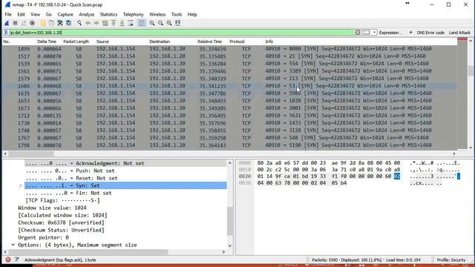Go to a specified packet icon
Viewport: 475px width, 267px height.
pos(105,23)
